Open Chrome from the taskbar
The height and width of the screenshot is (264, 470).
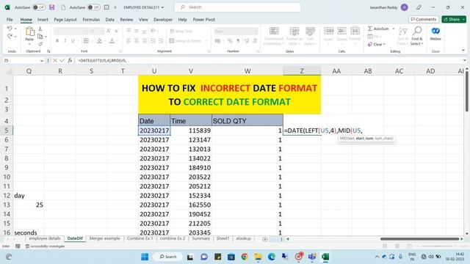click(x=245, y=257)
